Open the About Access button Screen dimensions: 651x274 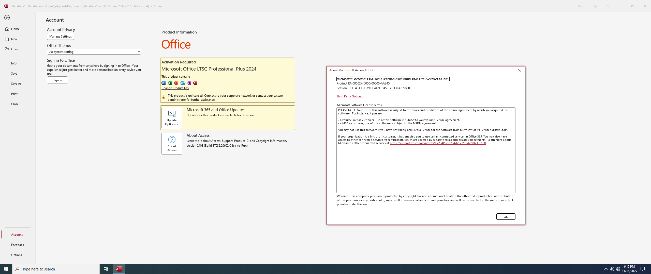click(172, 144)
